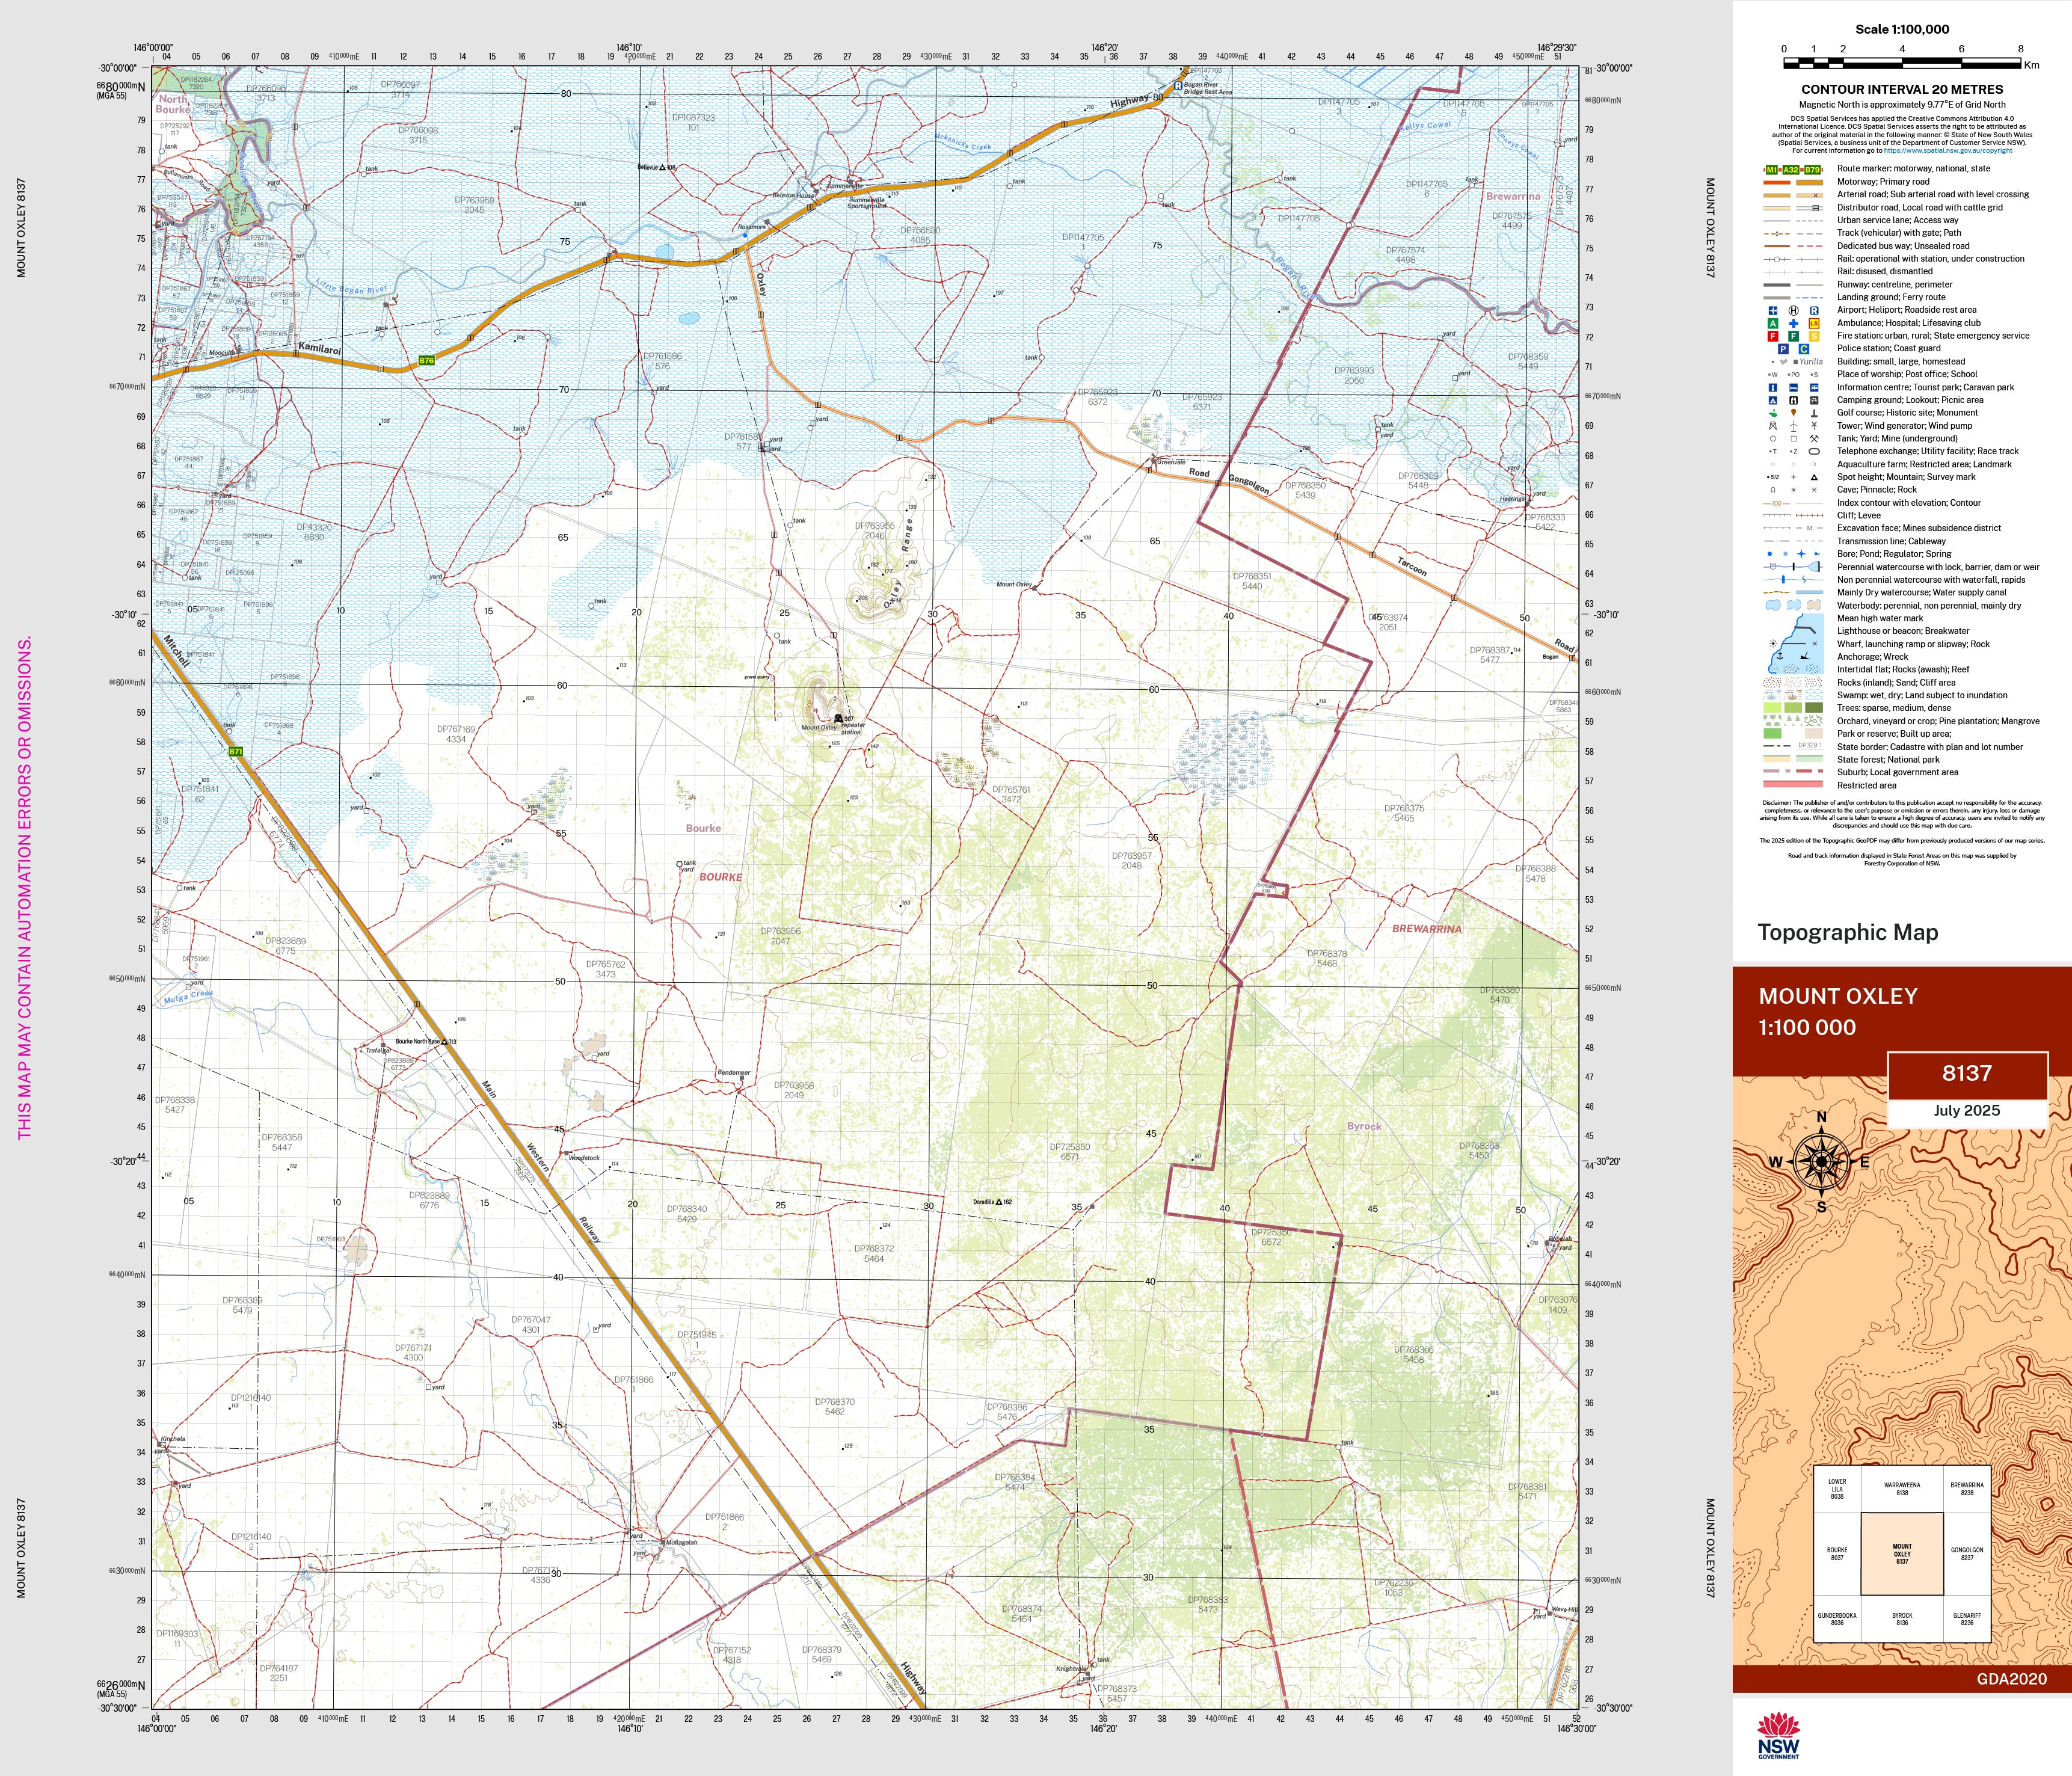Click the Coast guard C legend icon

click(1804, 349)
